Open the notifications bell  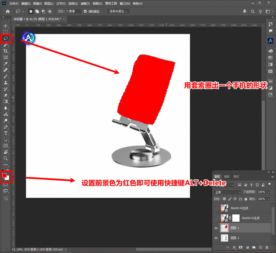point(245,11)
